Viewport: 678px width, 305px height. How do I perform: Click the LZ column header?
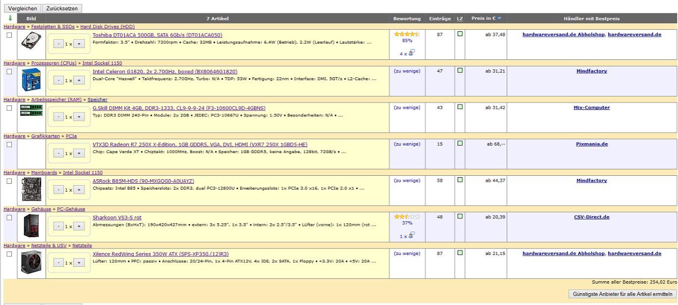[460, 19]
